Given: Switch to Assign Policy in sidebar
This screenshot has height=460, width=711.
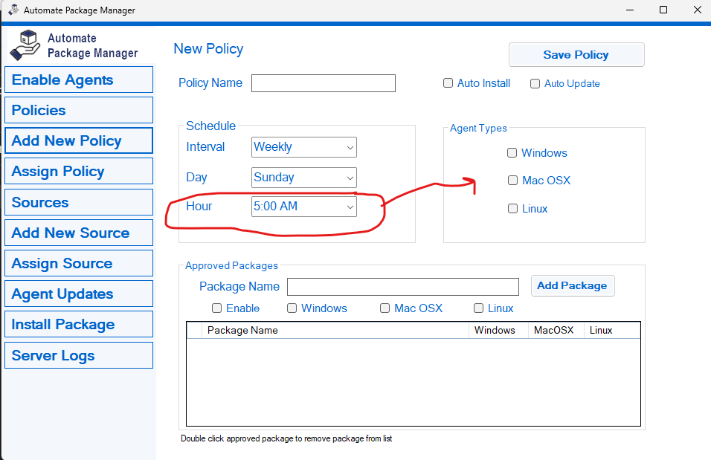Looking at the screenshot, I should 79,172.
